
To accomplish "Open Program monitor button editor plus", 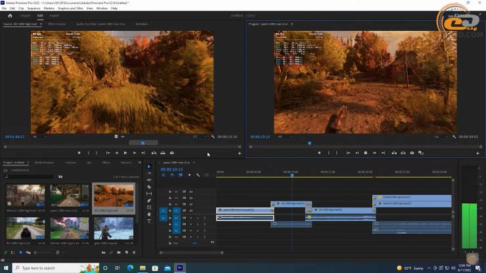I will (x=477, y=153).
